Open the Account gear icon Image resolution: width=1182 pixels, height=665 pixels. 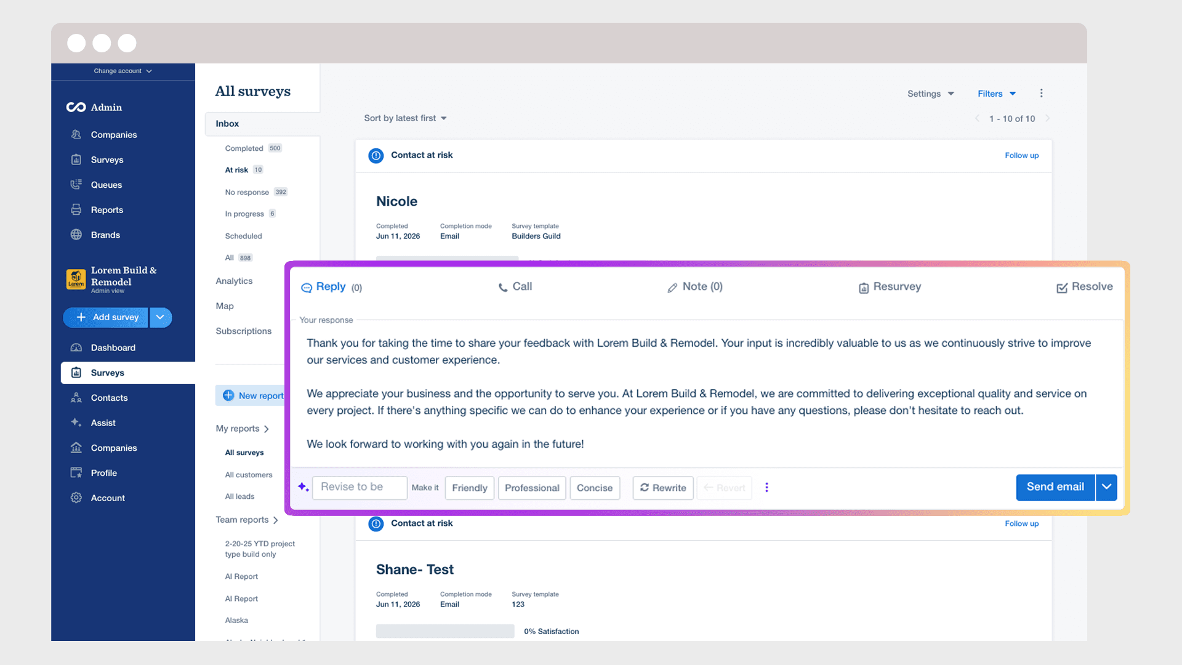pos(76,498)
